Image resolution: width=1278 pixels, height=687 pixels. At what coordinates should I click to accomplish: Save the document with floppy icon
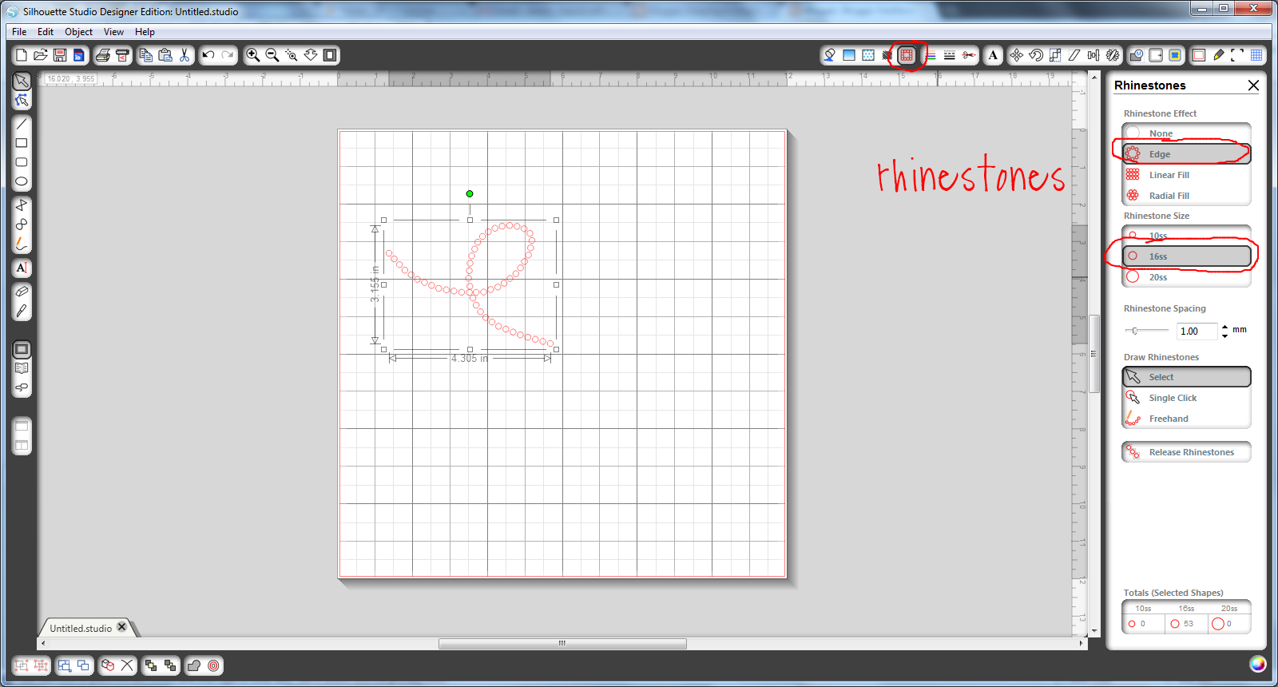[60, 55]
